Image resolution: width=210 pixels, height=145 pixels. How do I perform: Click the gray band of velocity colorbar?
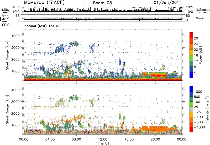point(191,109)
